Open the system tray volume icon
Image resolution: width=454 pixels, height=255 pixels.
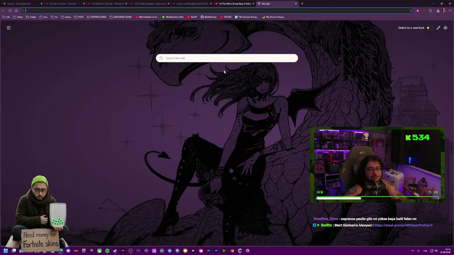436,251
